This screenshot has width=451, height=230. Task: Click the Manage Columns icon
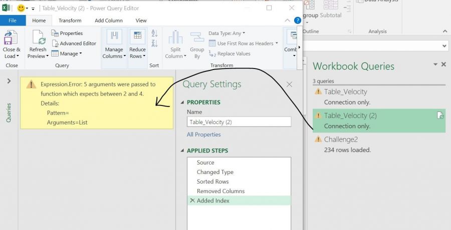(114, 36)
